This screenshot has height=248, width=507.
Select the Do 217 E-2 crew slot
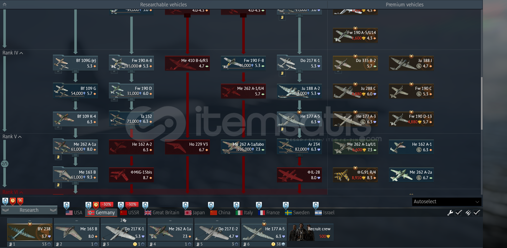(217, 232)
